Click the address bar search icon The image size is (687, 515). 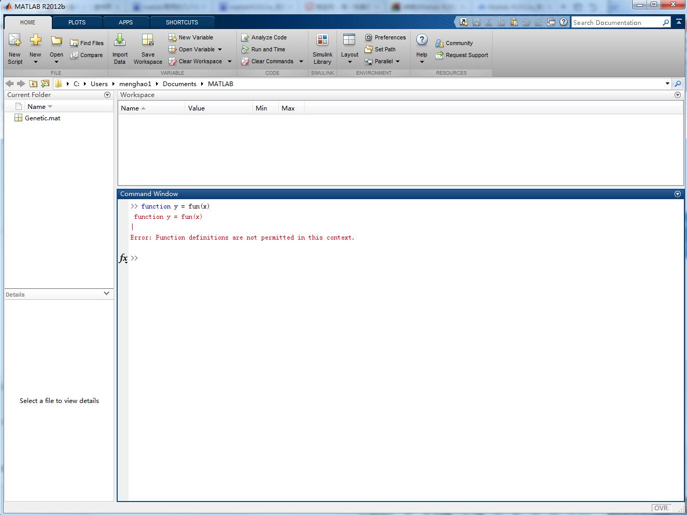pos(678,83)
